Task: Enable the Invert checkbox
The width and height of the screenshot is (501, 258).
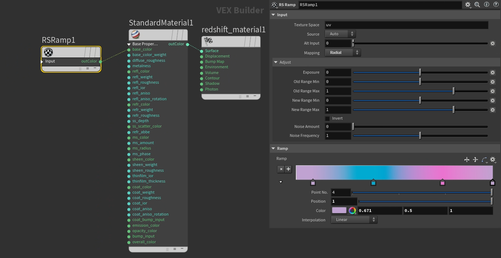Action: tap(327, 119)
